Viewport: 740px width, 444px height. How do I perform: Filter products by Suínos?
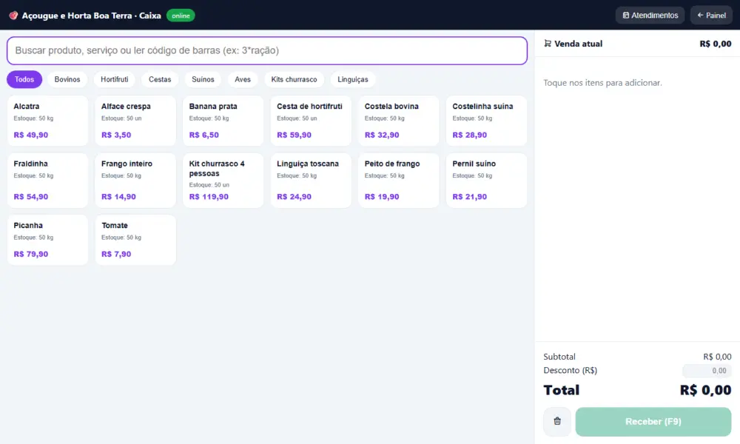point(203,79)
